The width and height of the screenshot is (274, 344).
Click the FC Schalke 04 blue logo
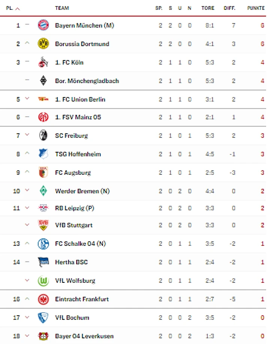(43, 244)
